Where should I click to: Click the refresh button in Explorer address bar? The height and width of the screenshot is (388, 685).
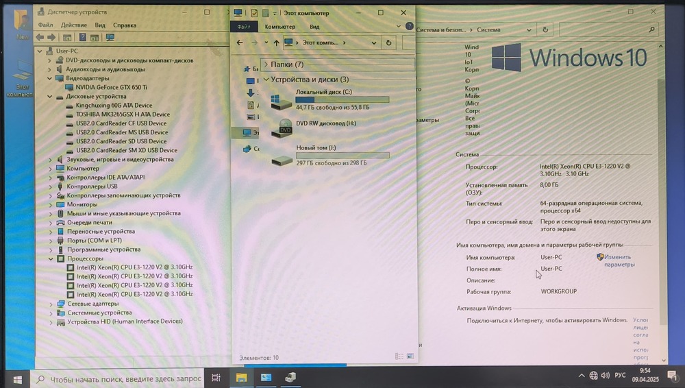point(389,43)
